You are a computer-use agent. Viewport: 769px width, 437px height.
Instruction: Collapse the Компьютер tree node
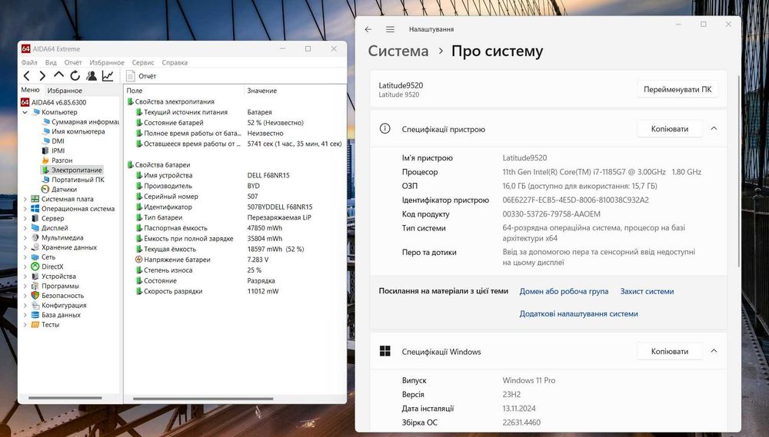(25, 112)
